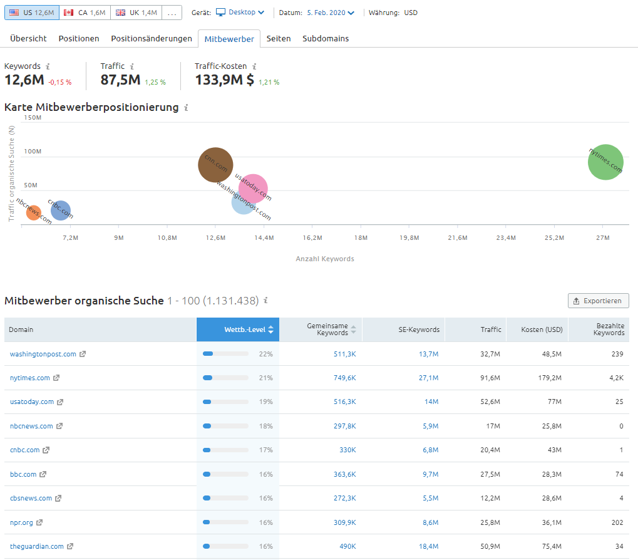The height and width of the screenshot is (560, 638).
Task: Open external link icon next to washingtonpost.com
Action: 83,354
